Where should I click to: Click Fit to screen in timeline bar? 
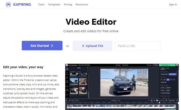click(x=172, y=100)
